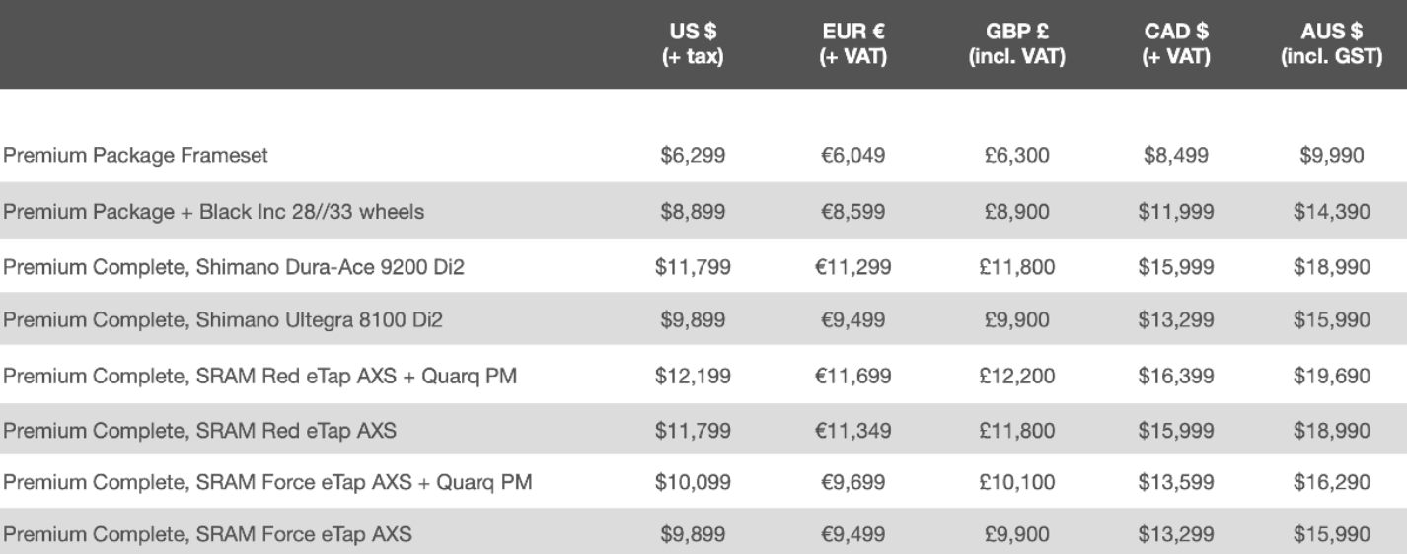Image resolution: width=1407 pixels, height=554 pixels.
Task: Select Premium Package + Black Inc wheels label
Action: coord(214,211)
